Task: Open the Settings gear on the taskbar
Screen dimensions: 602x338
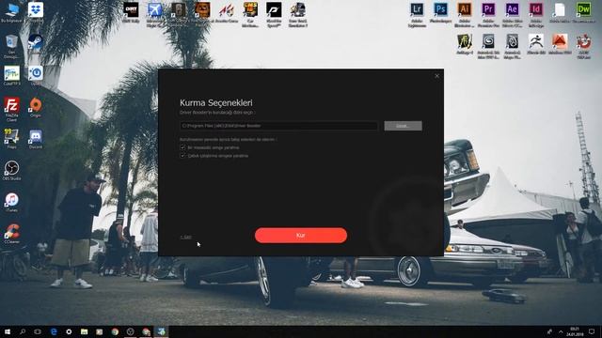Action: click(x=69, y=331)
